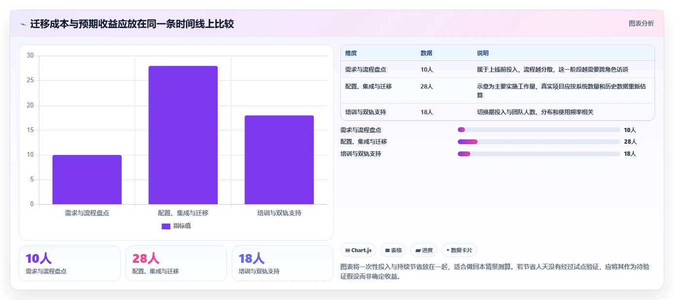Viewport: 674px width, 300px height.
Task: Click the 需求与流程盘点 progress row label
Action: [x=361, y=130]
